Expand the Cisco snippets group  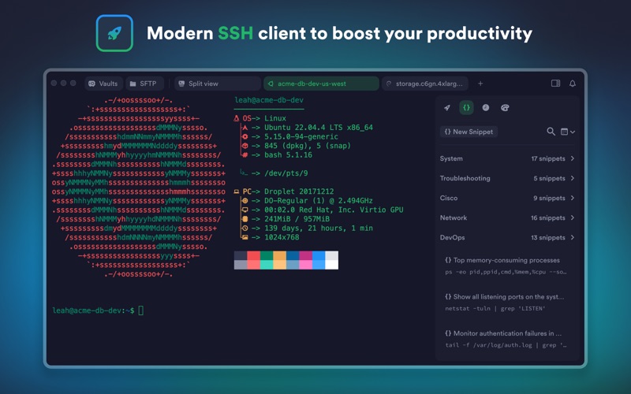(x=507, y=198)
